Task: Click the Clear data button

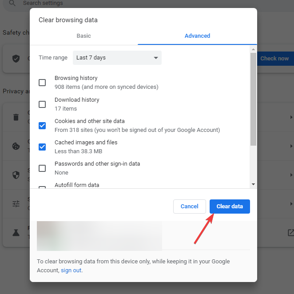Action: point(230,206)
